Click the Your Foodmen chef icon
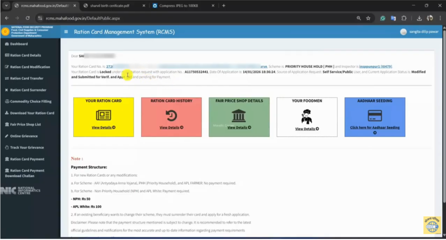Screen dimensions: 446x240 pos(307,117)
